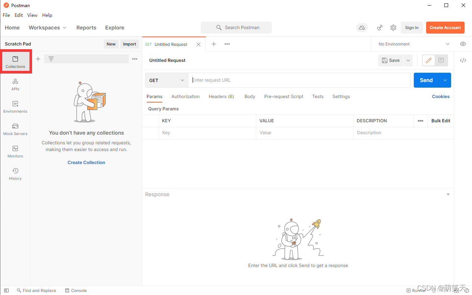Open the Help menu
Screen dimensions: 472x295
[x=47, y=15]
